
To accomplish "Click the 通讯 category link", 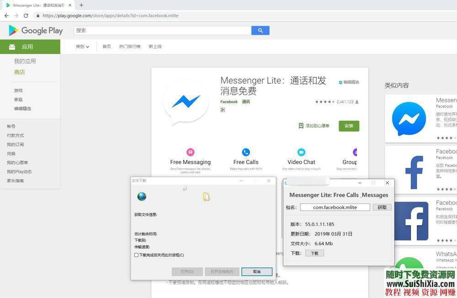I will click(x=246, y=102).
